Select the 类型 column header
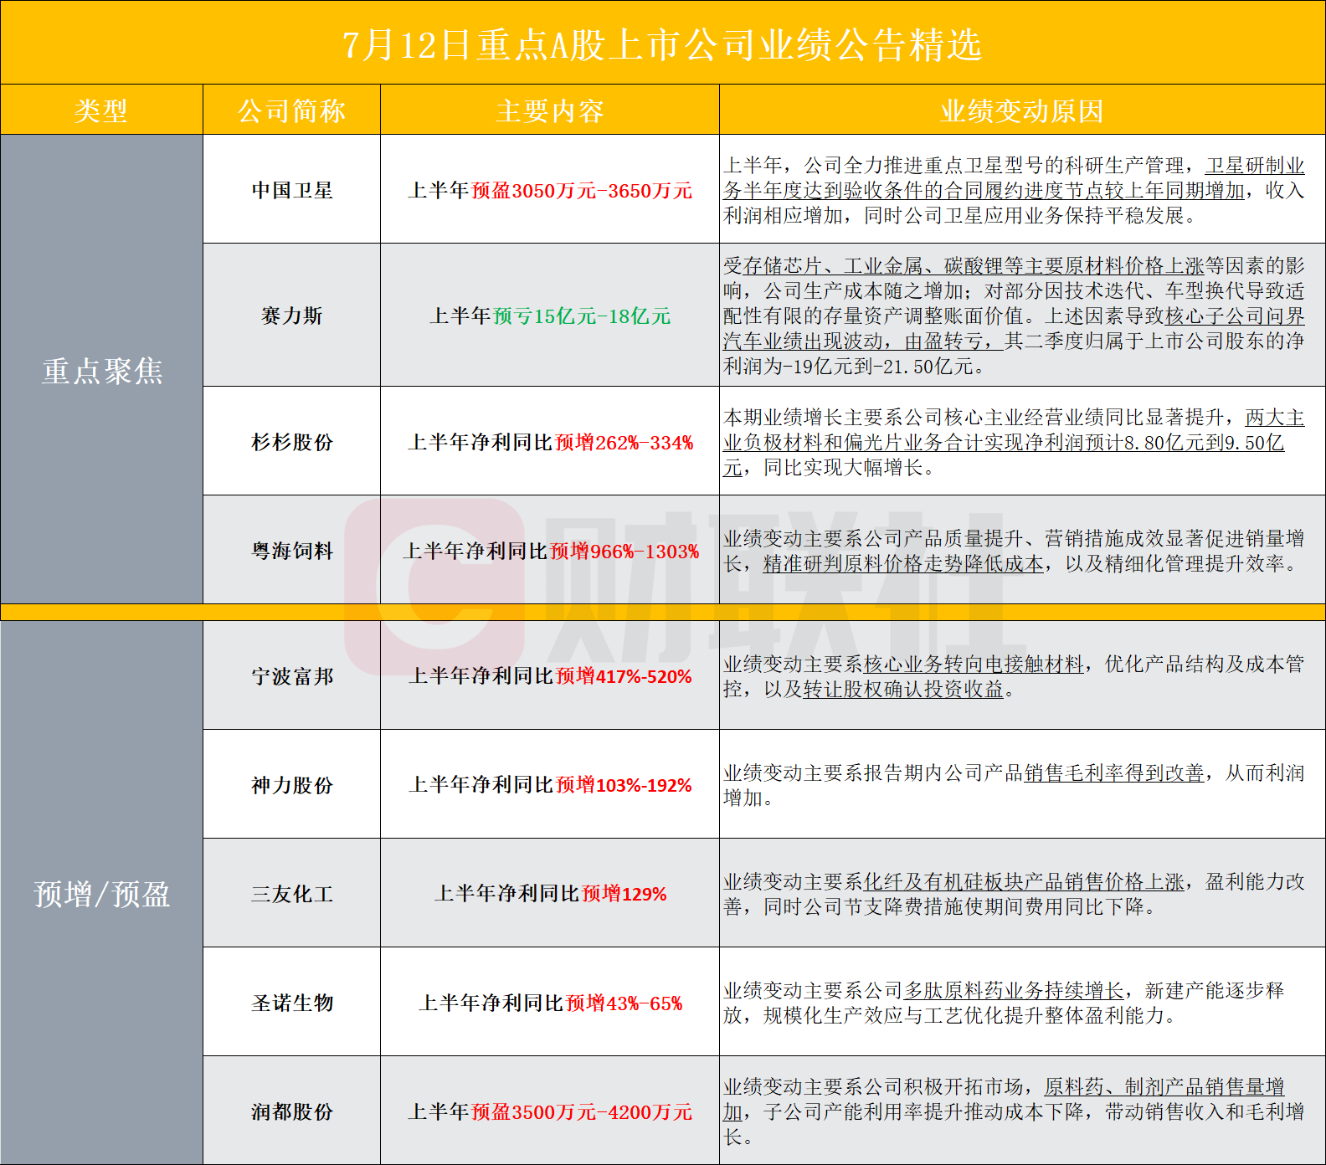The width and height of the screenshot is (1326, 1165). 101,110
